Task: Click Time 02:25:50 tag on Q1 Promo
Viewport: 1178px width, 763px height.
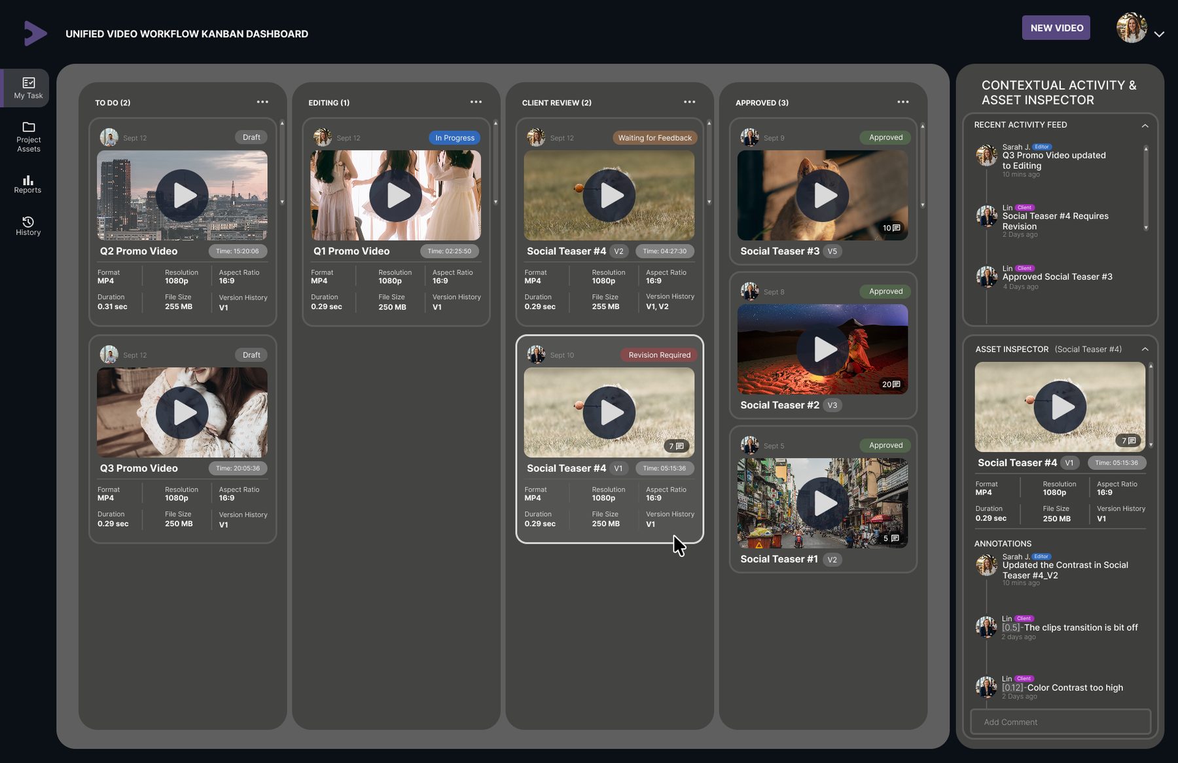Action: [x=449, y=251]
